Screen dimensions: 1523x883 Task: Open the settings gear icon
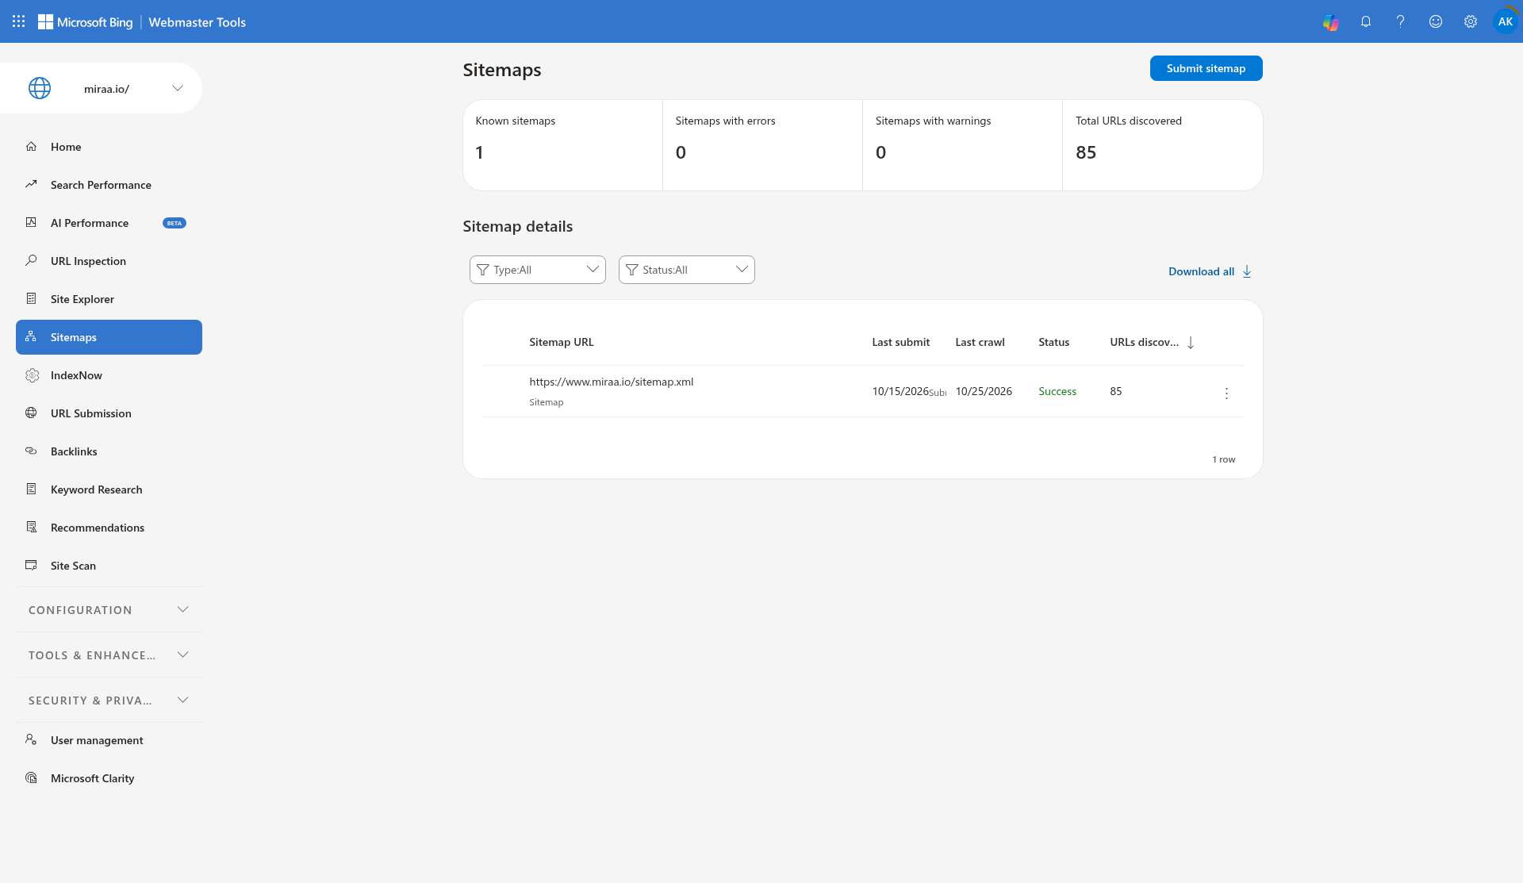(x=1471, y=21)
